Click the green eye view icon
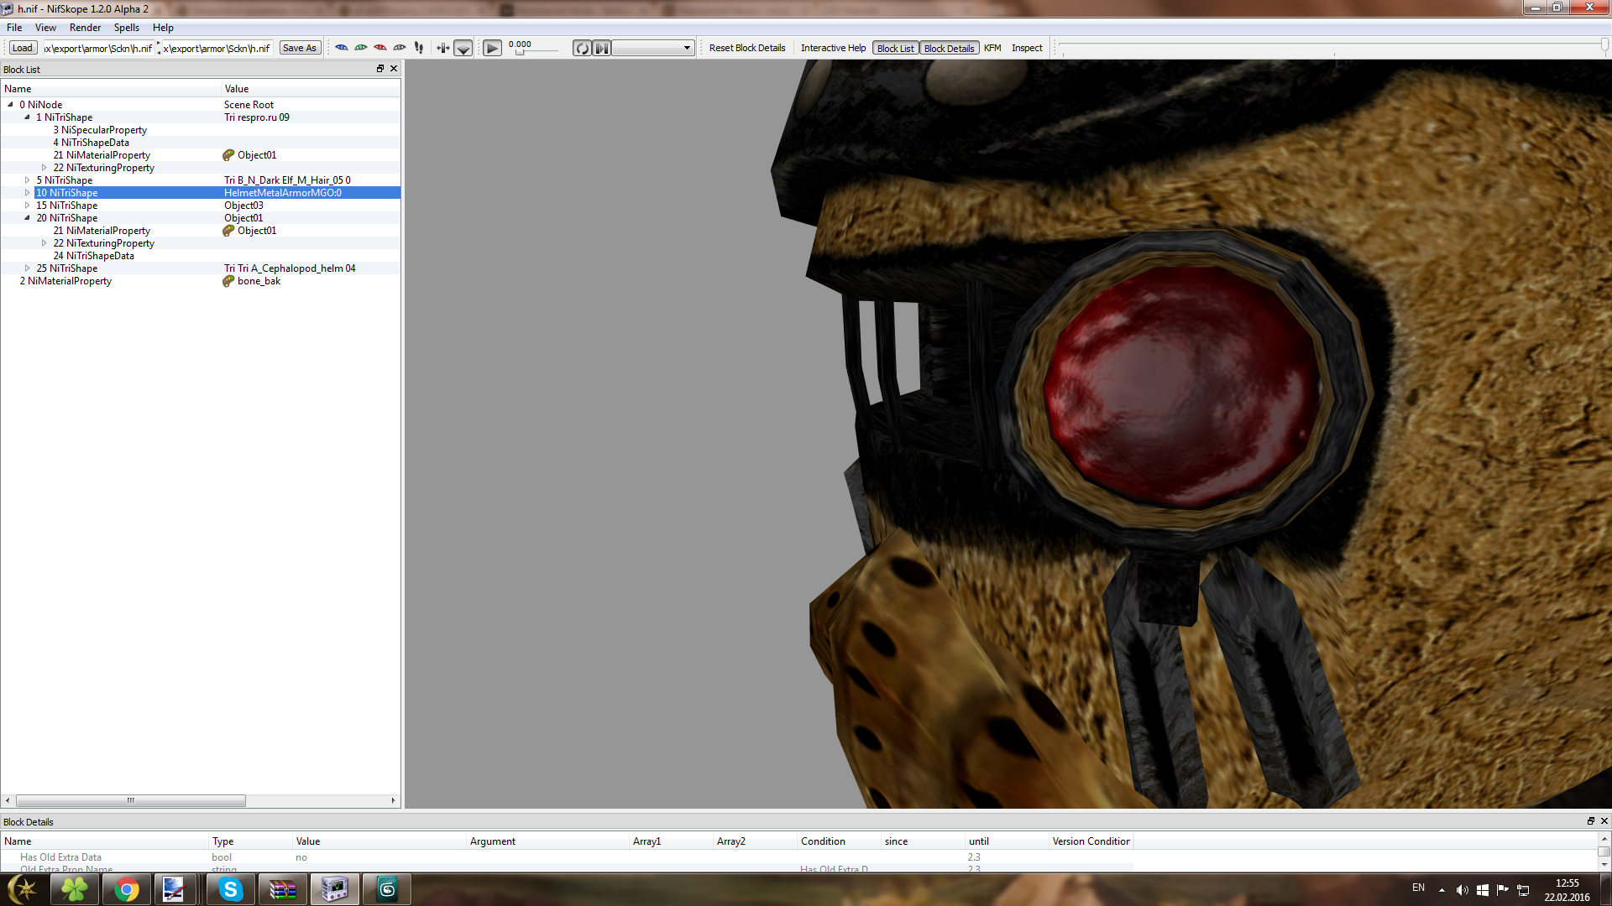Screen dimensions: 1612x906 tap(361, 48)
